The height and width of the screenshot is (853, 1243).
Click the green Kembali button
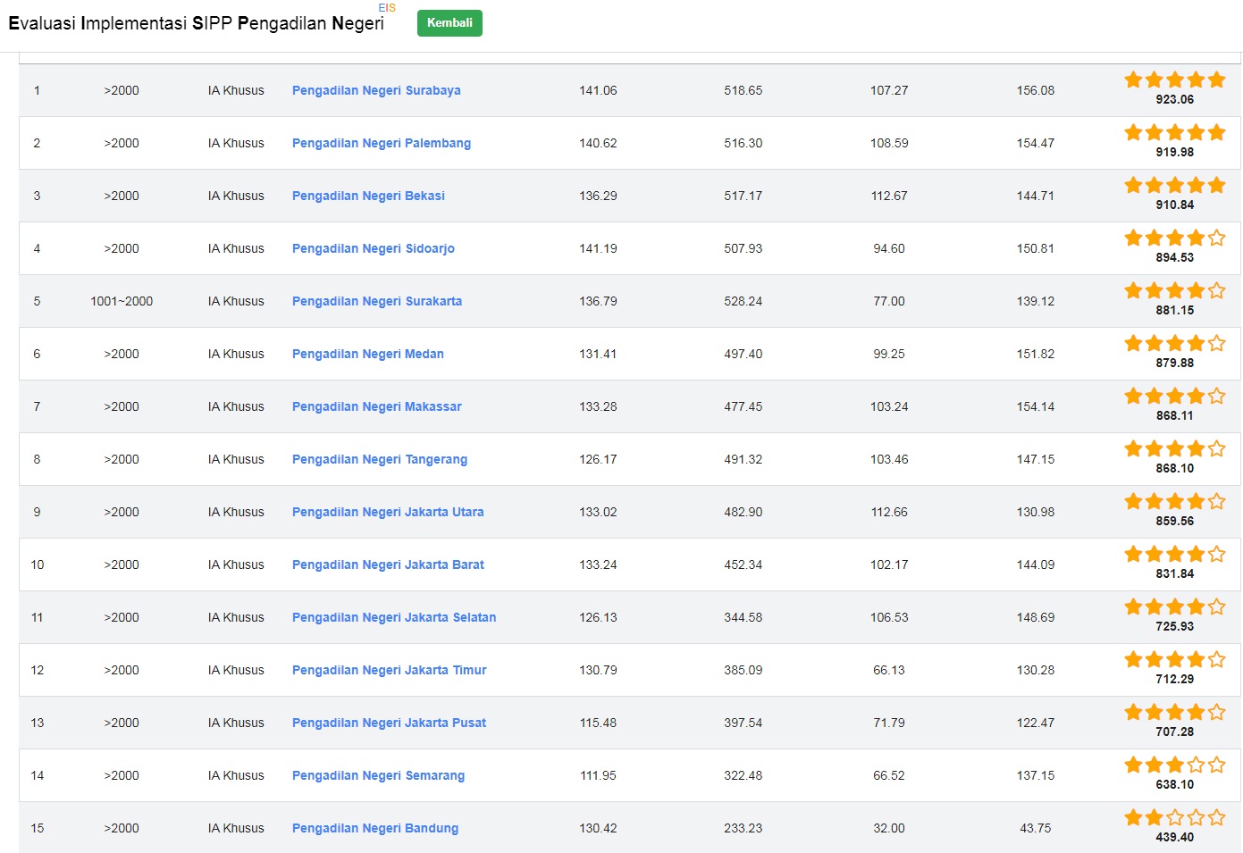click(x=449, y=23)
